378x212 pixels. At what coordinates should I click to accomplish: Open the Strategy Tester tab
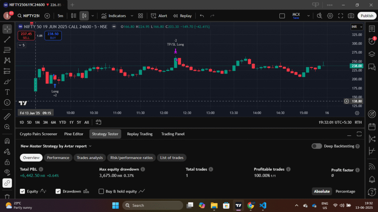105,134
